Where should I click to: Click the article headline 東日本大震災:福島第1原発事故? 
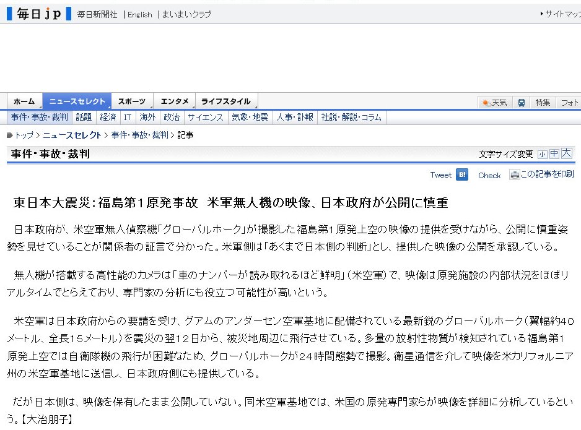click(x=105, y=202)
